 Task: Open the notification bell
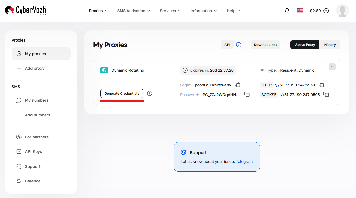(287, 11)
